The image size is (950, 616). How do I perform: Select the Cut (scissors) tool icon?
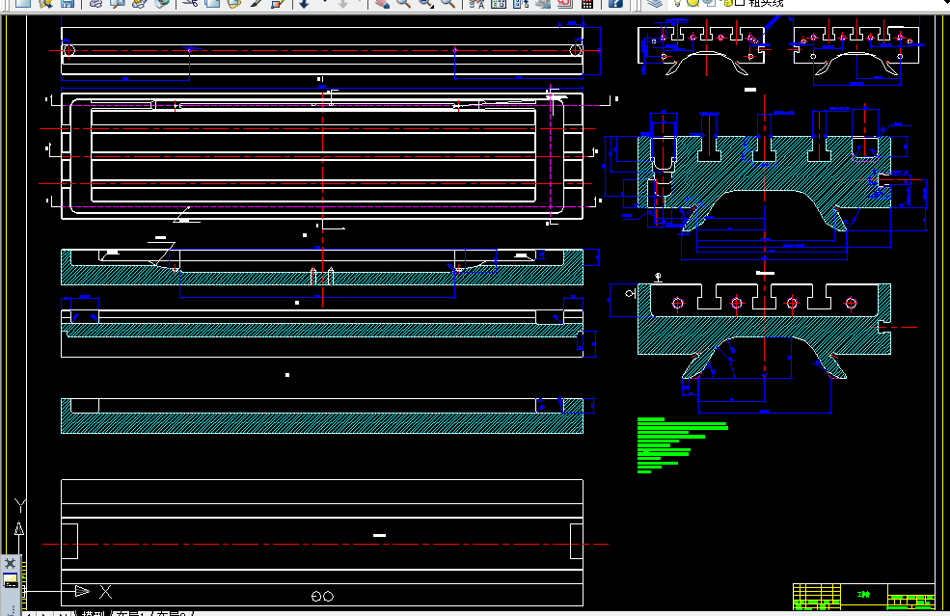point(191,6)
